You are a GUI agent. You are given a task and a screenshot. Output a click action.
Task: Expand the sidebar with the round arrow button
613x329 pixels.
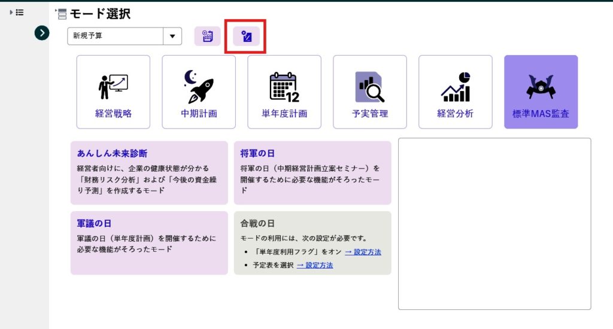[41, 33]
